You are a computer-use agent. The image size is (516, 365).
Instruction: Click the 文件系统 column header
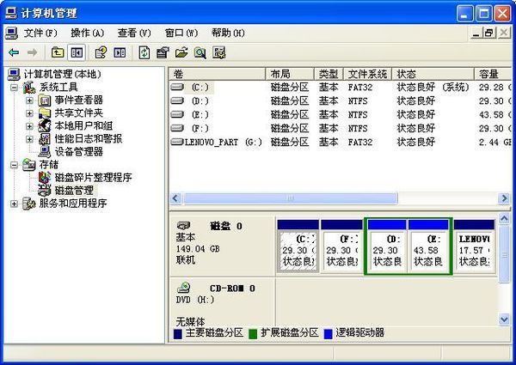[365, 74]
